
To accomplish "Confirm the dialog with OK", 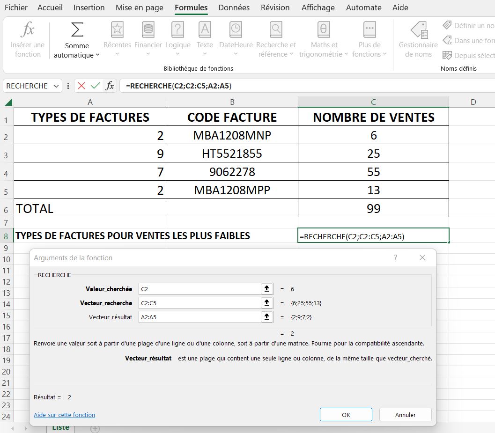I will [x=346, y=414].
